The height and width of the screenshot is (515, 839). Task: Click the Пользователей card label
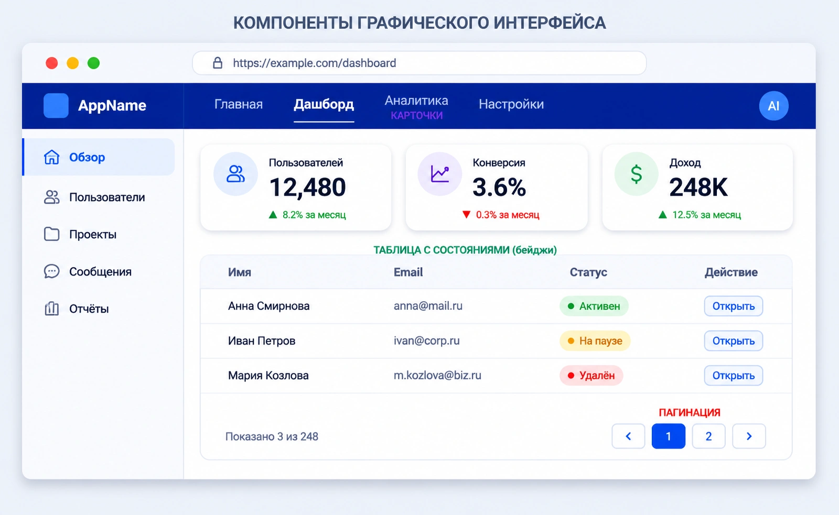(306, 163)
